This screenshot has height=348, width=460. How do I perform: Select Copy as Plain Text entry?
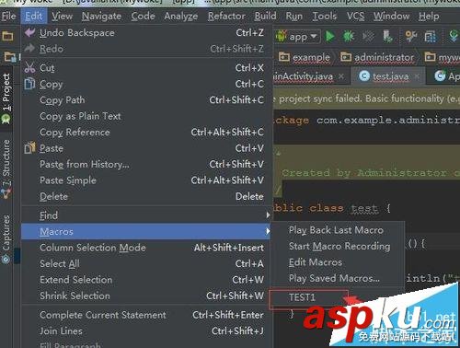pyautogui.click(x=144, y=116)
